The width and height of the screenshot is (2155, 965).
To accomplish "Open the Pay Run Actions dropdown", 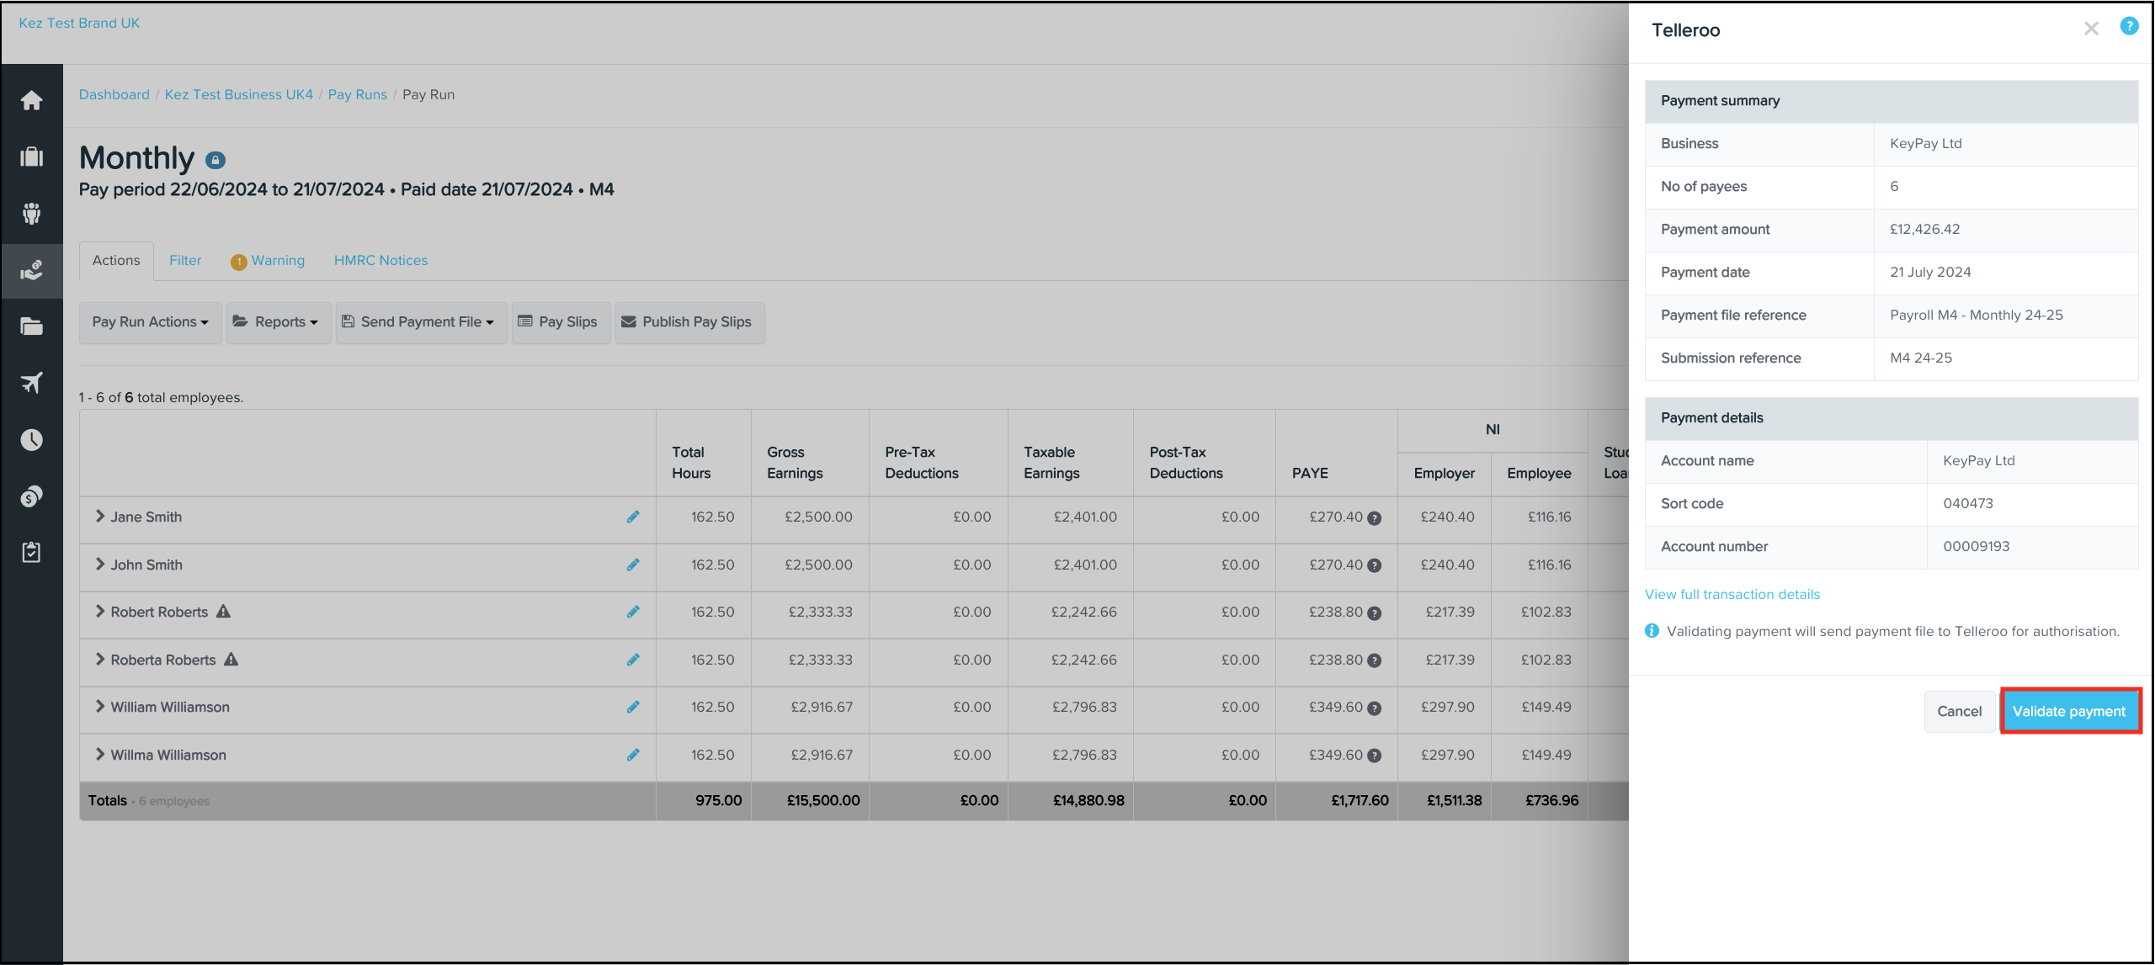I will tap(150, 322).
